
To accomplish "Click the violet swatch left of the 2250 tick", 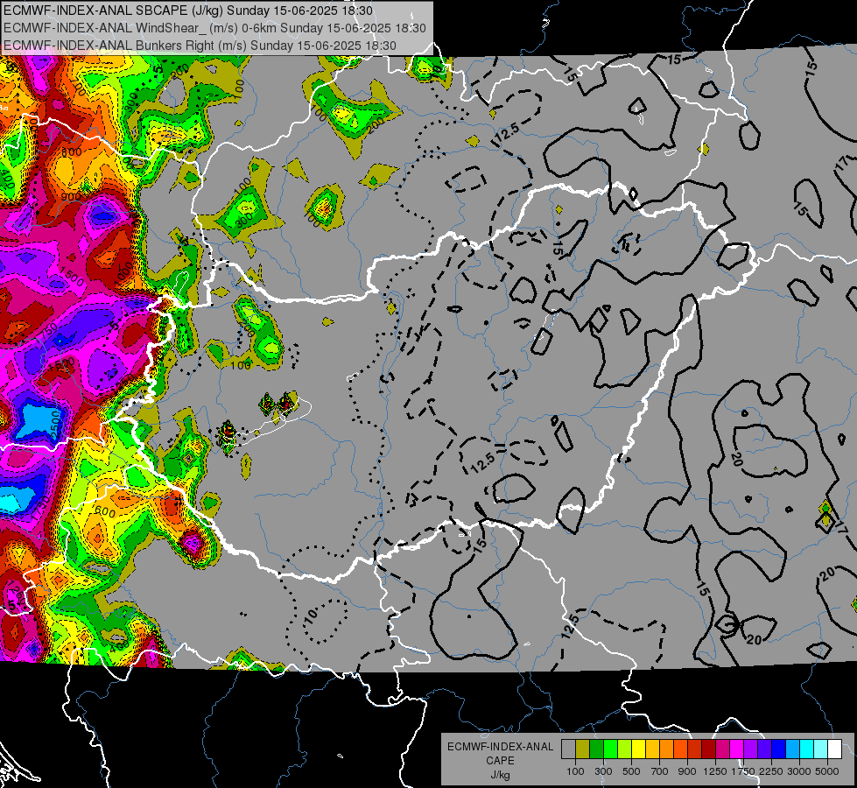I will click(765, 749).
